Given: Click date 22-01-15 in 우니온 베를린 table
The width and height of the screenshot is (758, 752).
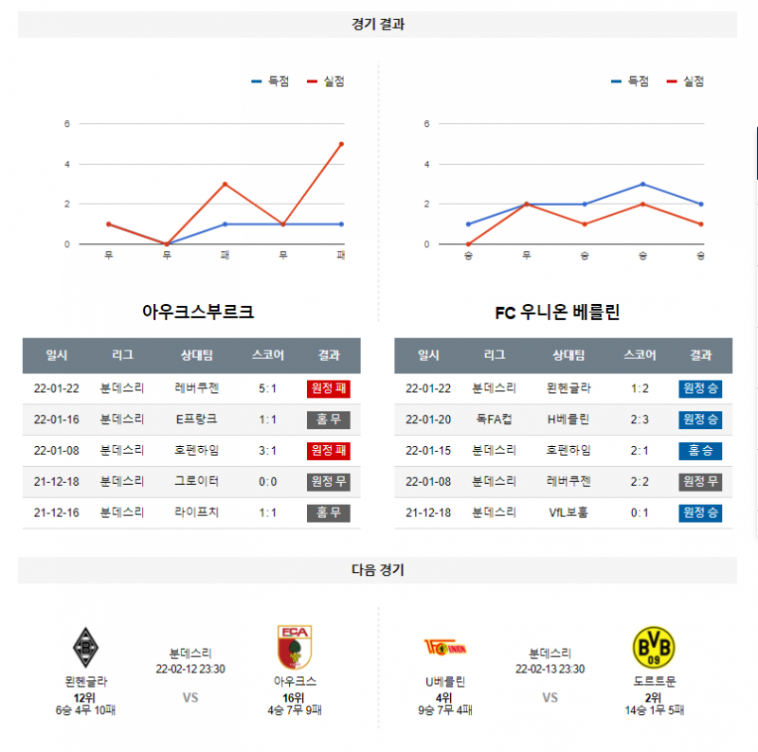Looking at the screenshot, I should tap(428, 451).
